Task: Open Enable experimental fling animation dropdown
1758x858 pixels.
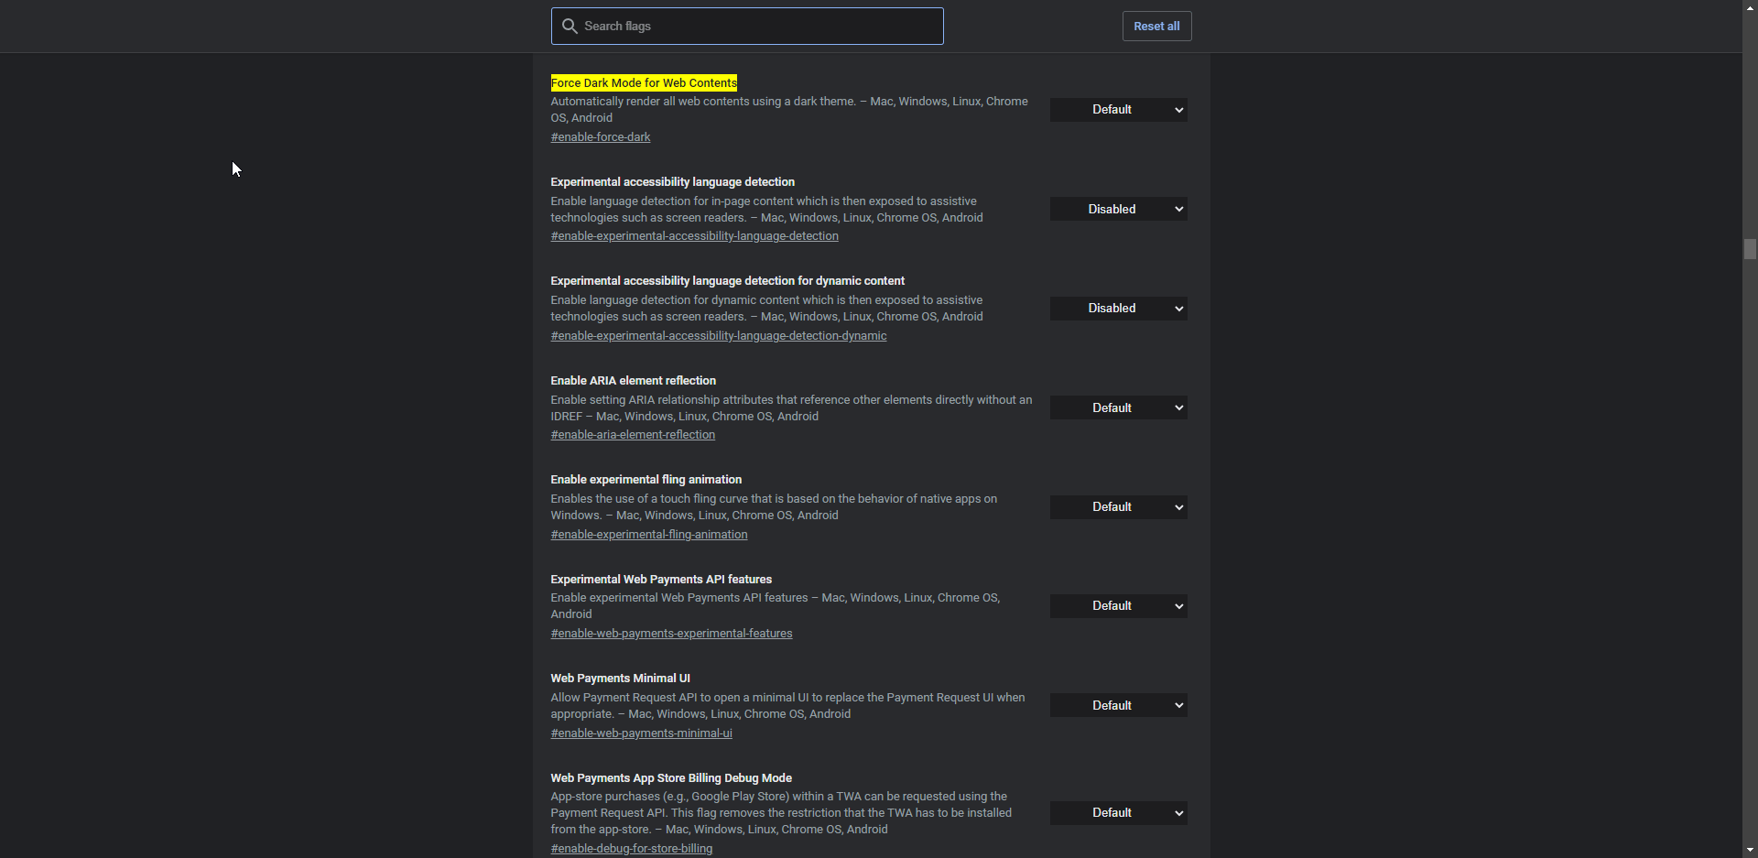Action: 1118,507
